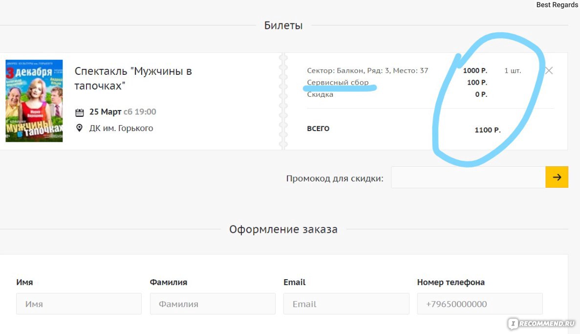Apply promo code with yellow arrow button

(x=557, y=177)
